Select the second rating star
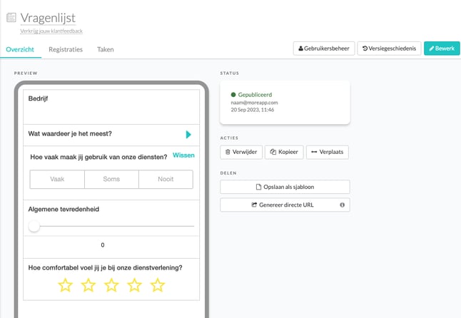This screenshot has width=461, height=318. [88, 285]
